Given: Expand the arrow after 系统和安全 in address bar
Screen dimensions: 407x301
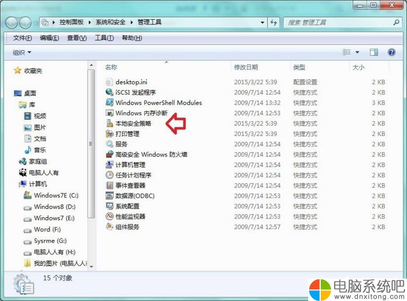Looking at the screenshot, I should pyautogui.click(x=131, y=22).
